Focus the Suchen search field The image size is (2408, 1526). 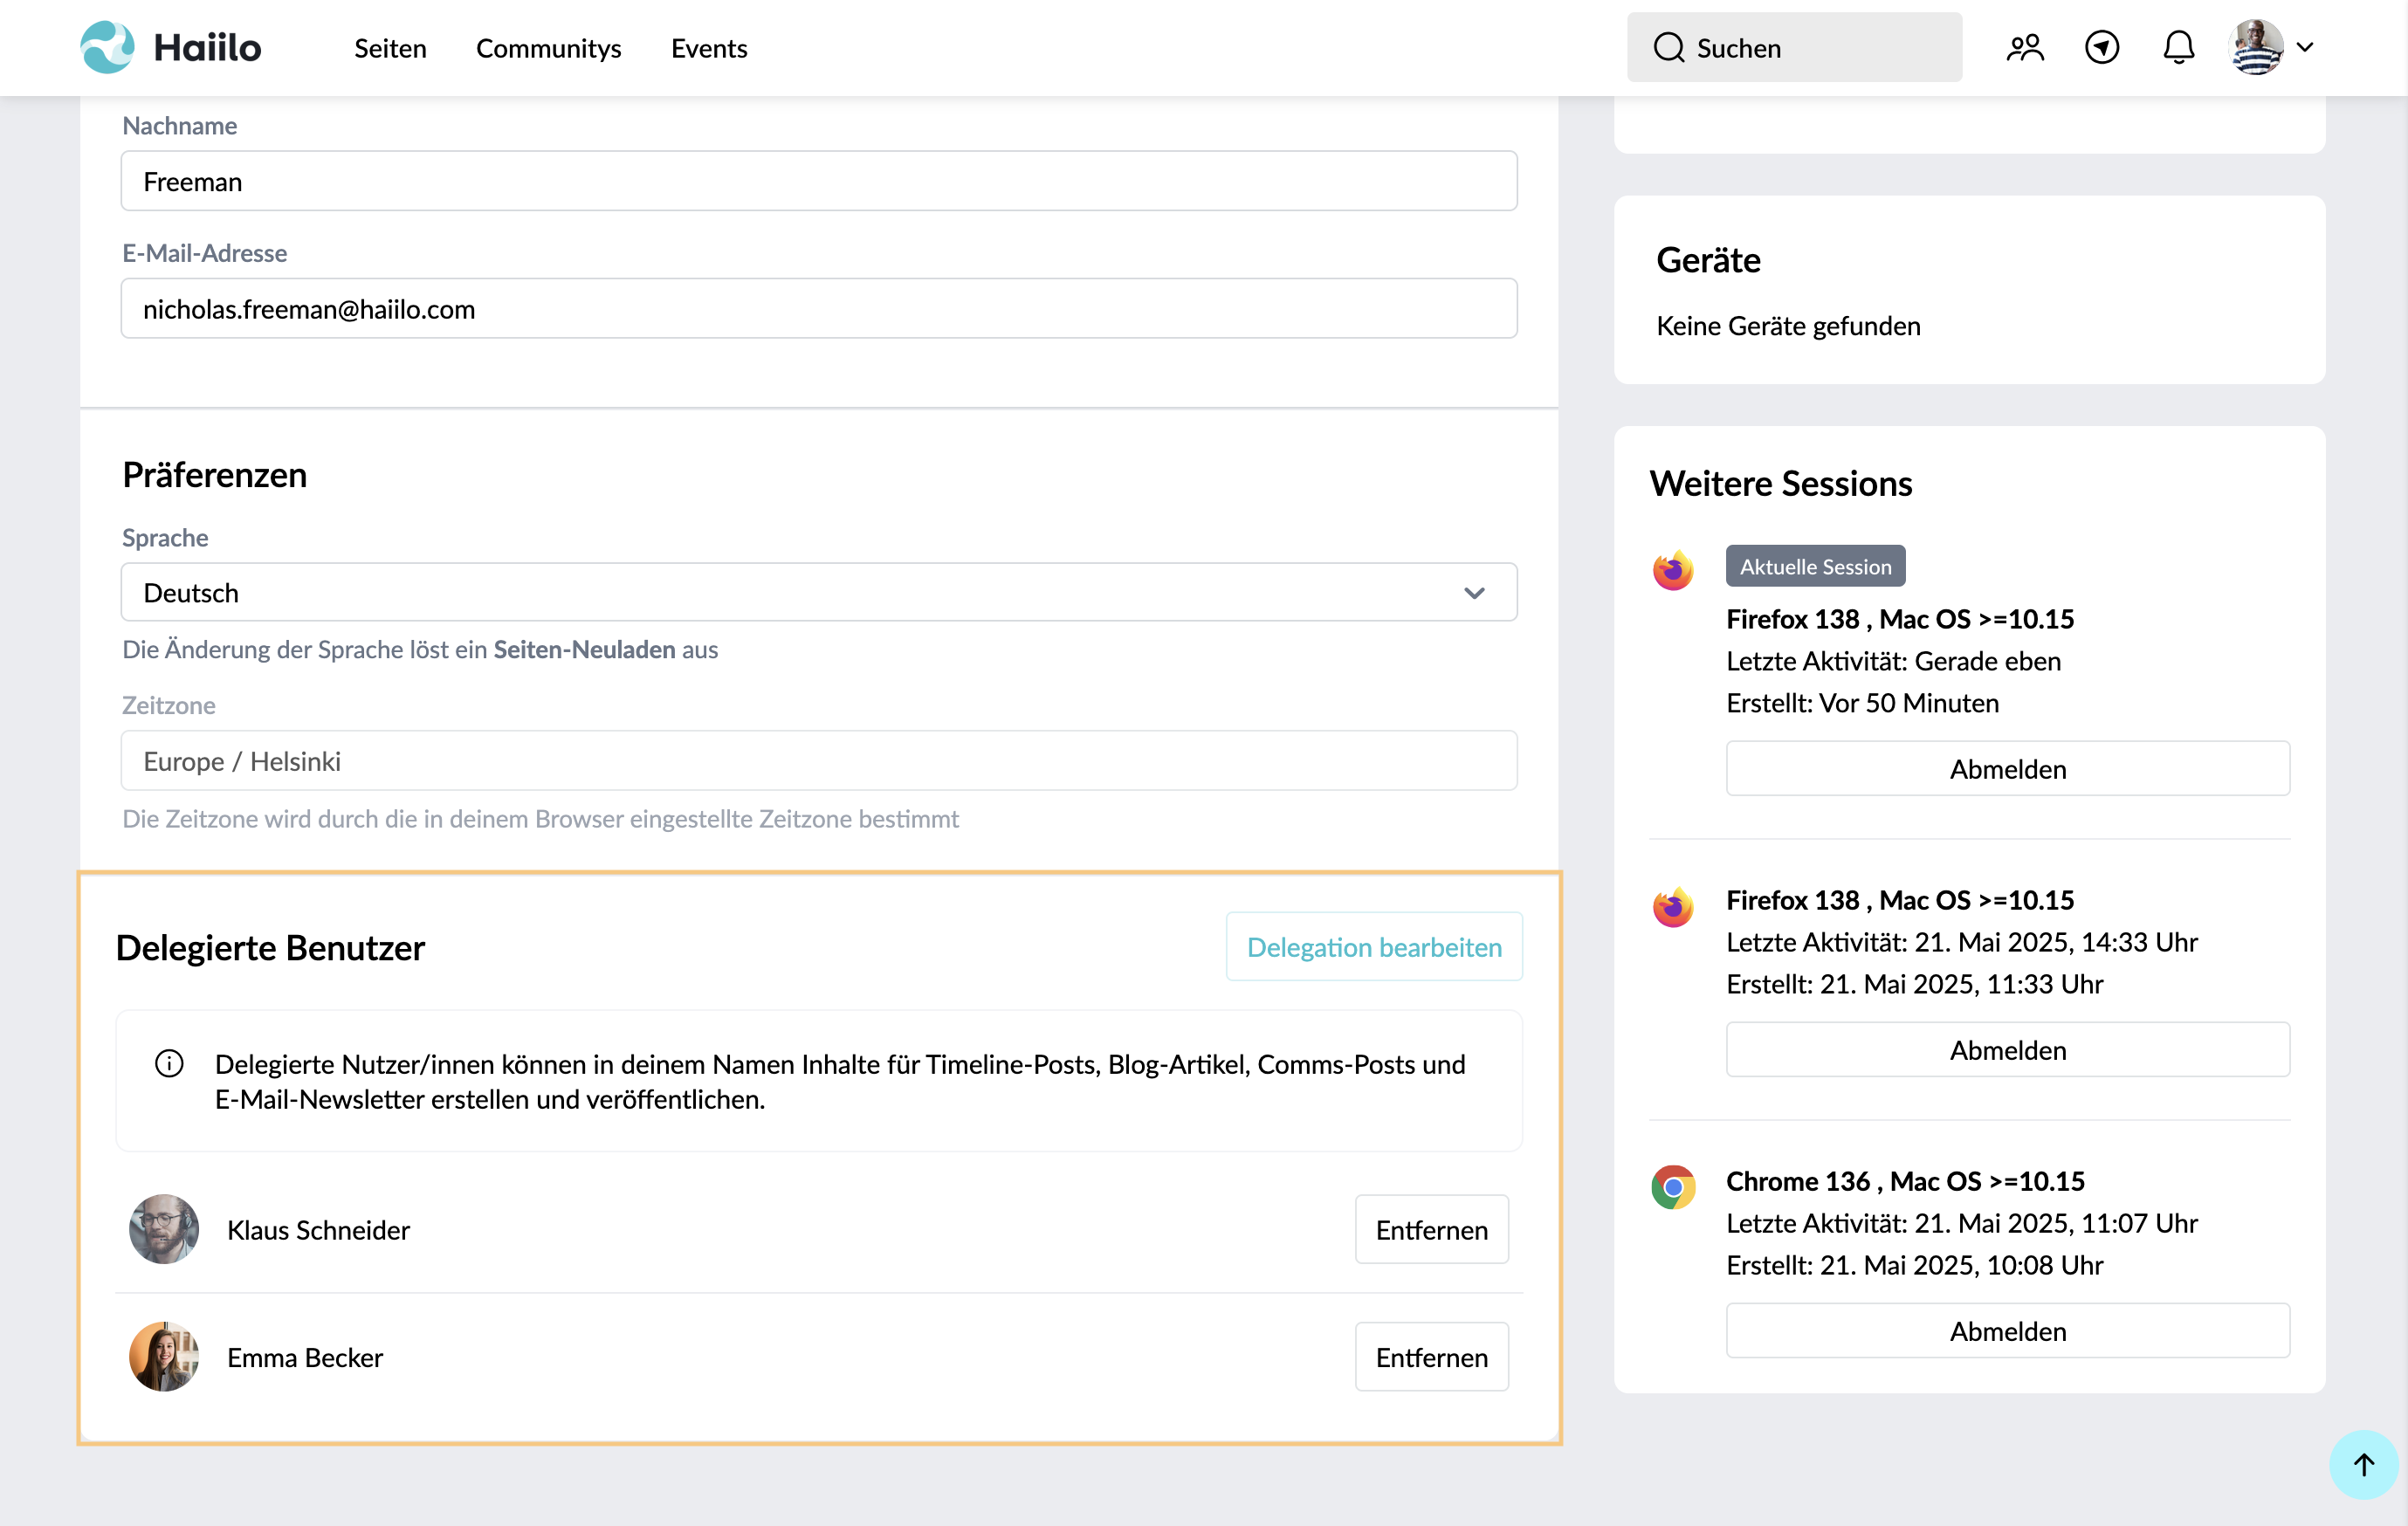click(x=1794, y=47)
